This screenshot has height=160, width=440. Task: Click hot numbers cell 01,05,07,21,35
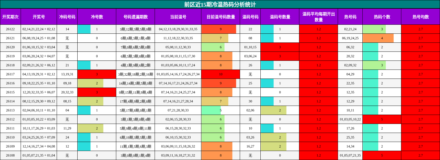350,155
